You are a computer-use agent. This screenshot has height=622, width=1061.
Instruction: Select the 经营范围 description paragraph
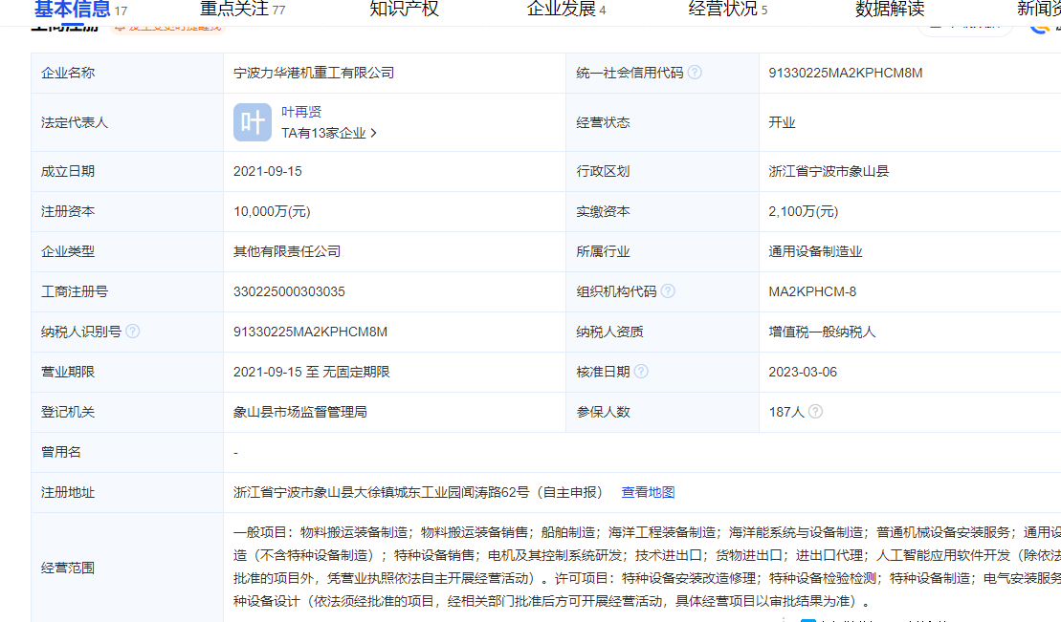click(x=647, y=567)
